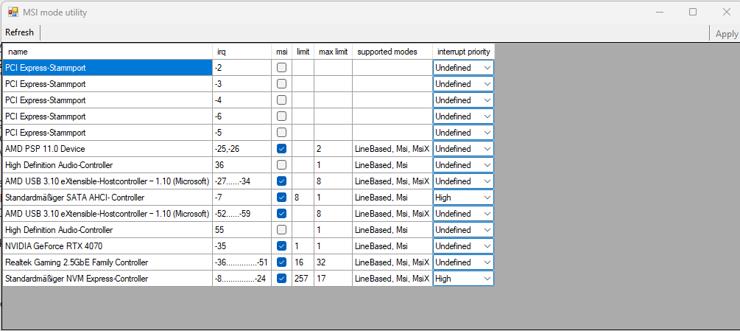Click irq cell -35 of NVIDIA row
The height and width of the screenshot is (331, 740).
coord(242,246)
